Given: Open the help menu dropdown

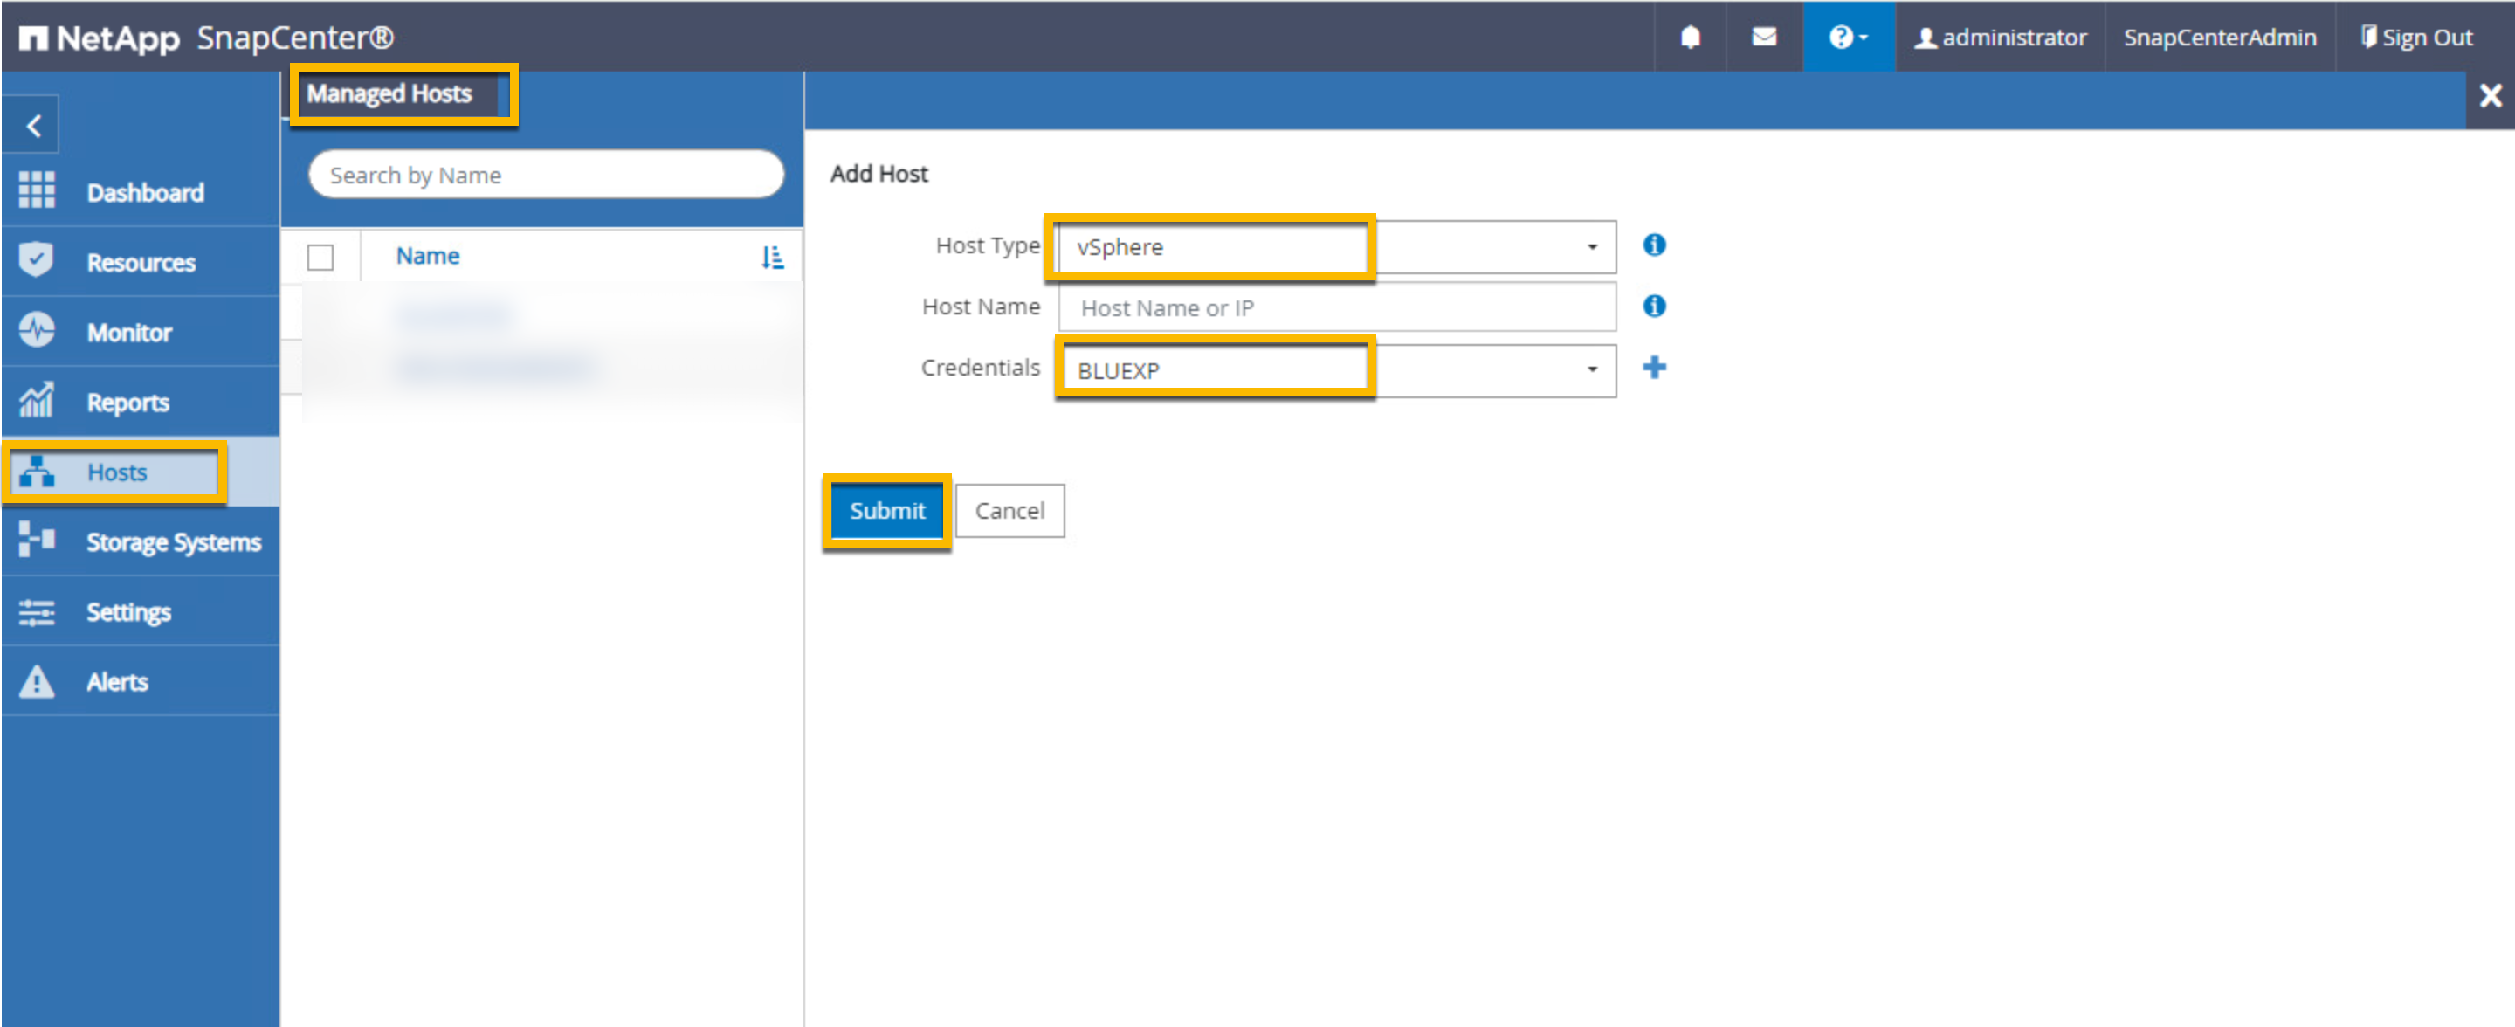Looking at the screenshot, I should (1847, 37).
